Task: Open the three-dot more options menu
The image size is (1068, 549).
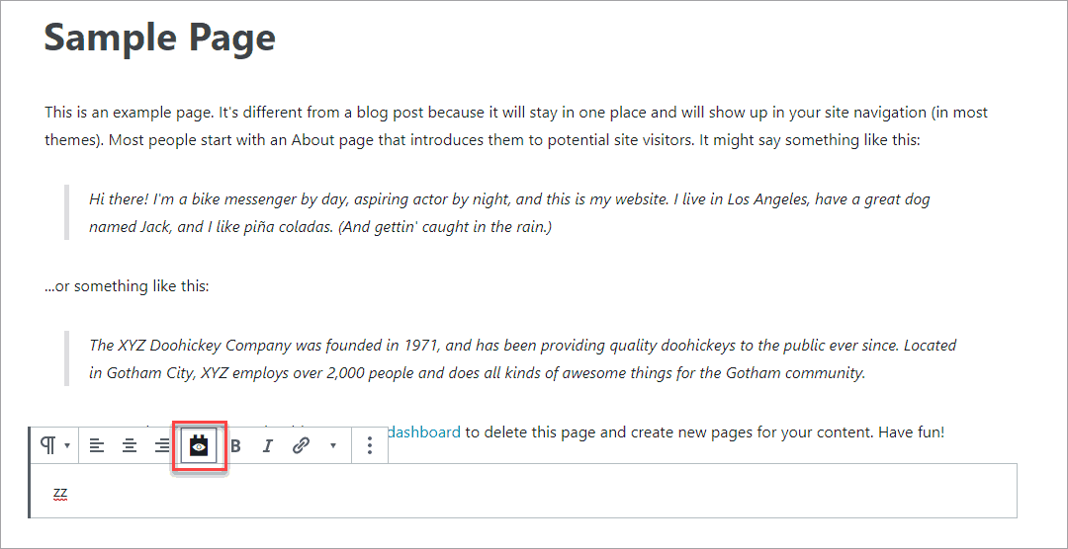Action: [x=370, y=446]
